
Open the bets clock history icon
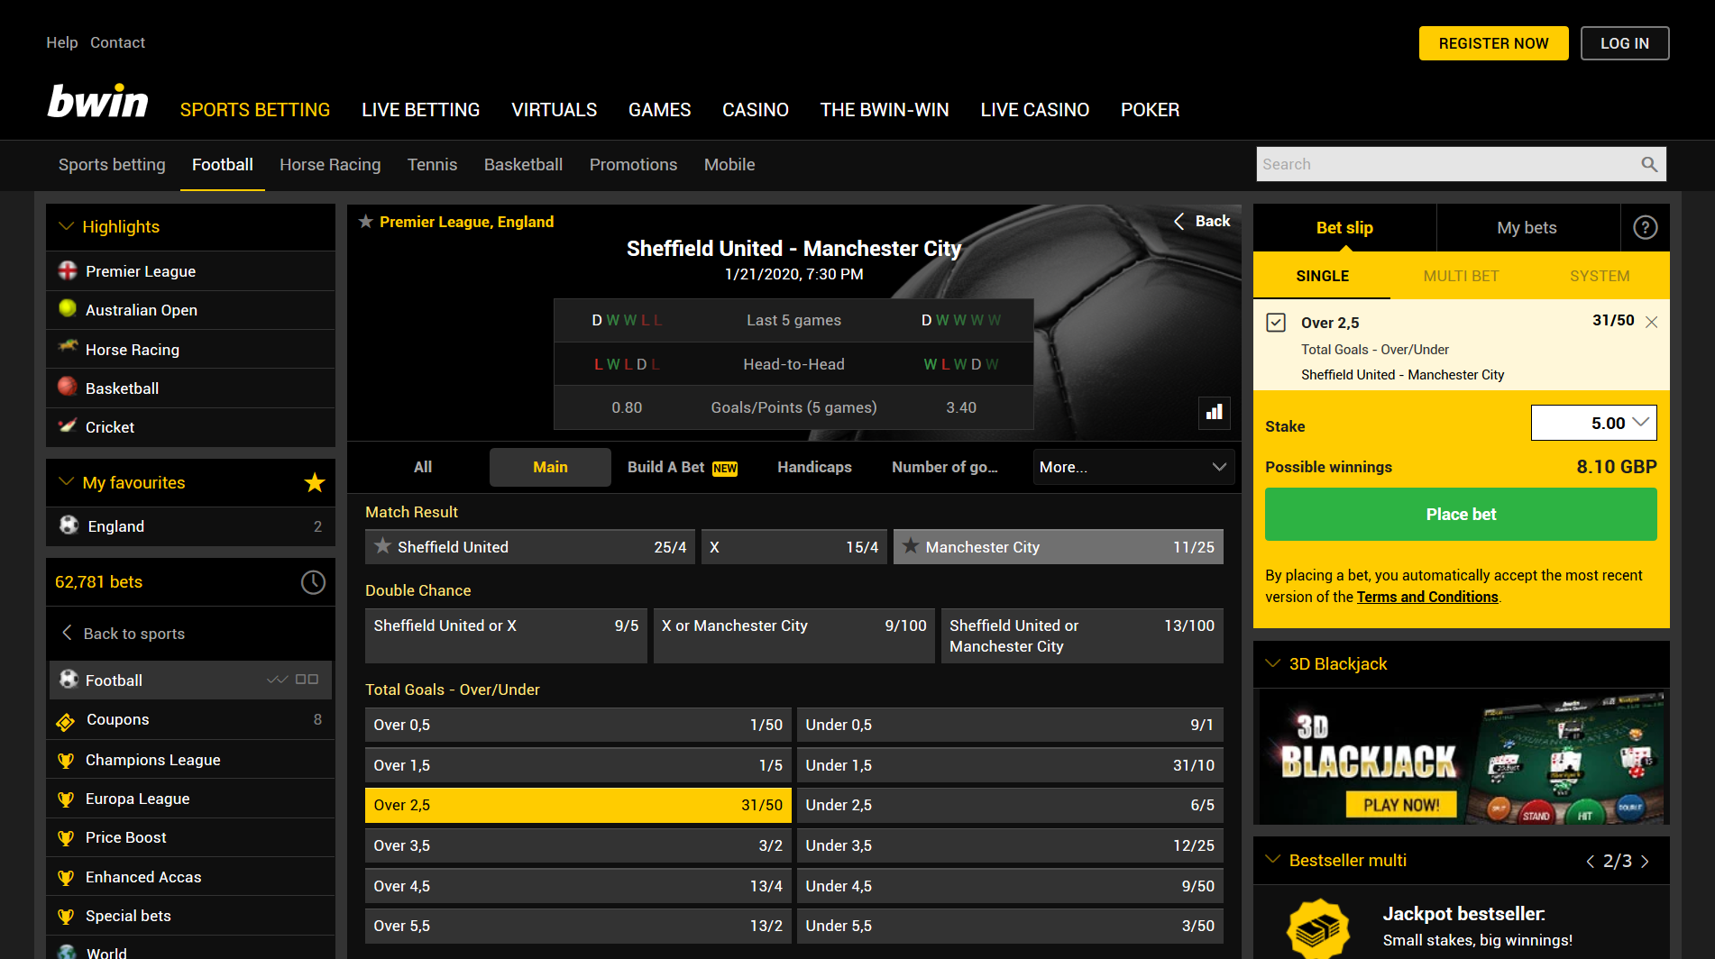[312, 582]
